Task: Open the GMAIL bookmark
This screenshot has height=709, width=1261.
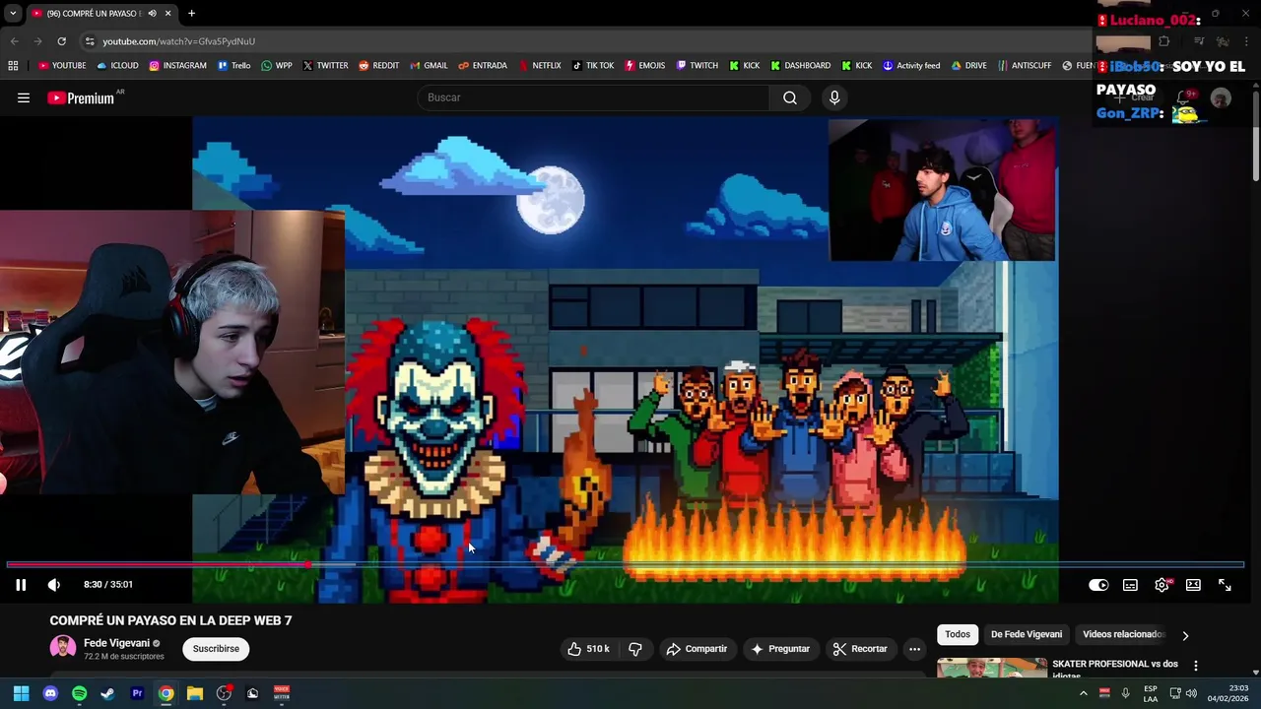Action: pyautogui.click(x=429, y=66)
